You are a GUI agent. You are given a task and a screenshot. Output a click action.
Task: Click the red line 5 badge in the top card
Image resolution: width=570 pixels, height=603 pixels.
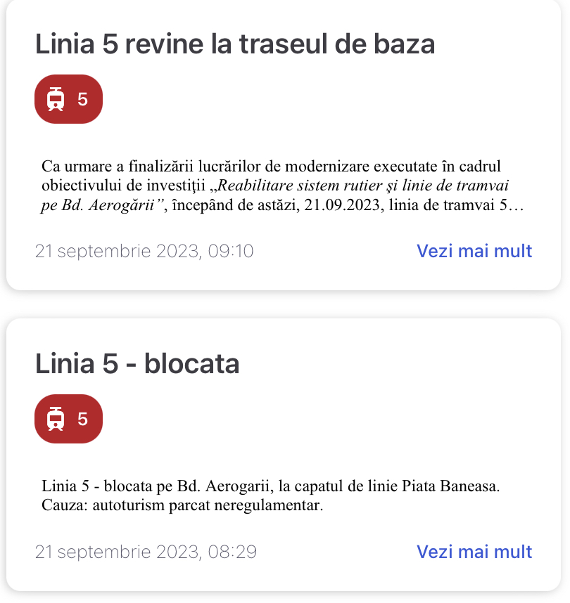[68, 99]
